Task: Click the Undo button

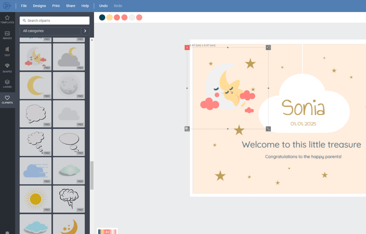Action: [x=104, y=6]
